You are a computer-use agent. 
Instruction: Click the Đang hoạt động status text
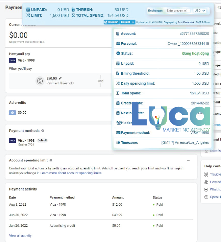[x=196, y=54]
